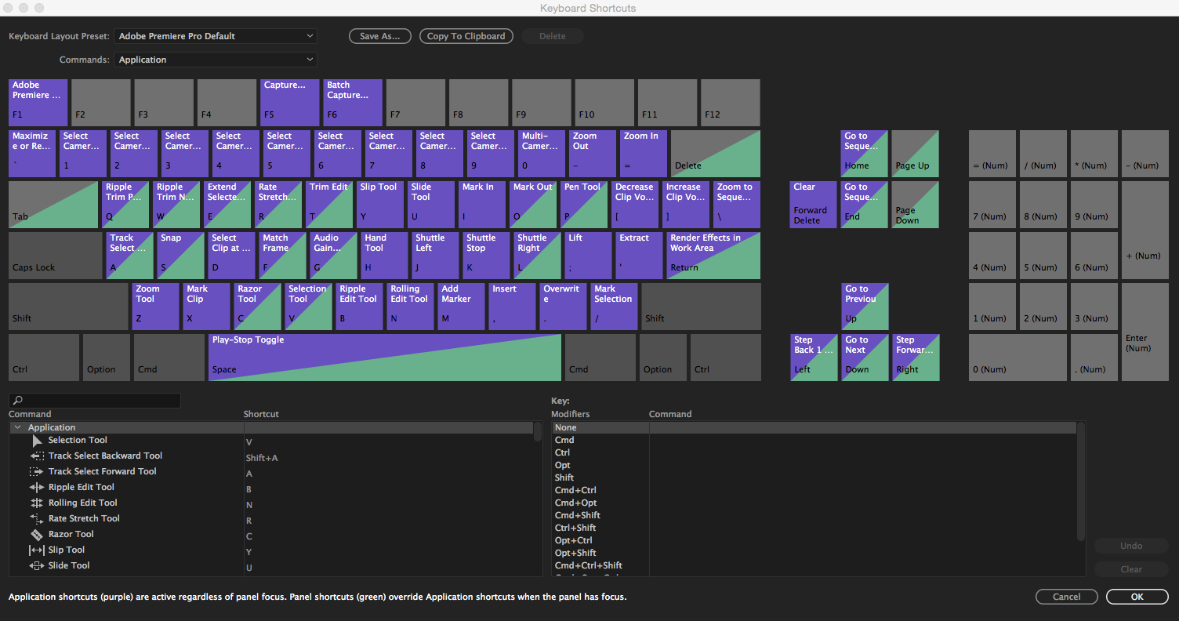Click the C key Razor Tool
The image size is (1179, 621).
[258, 307]
